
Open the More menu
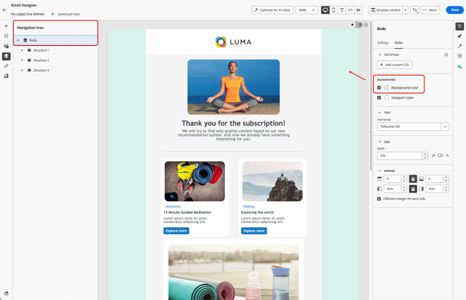[430, 10]
